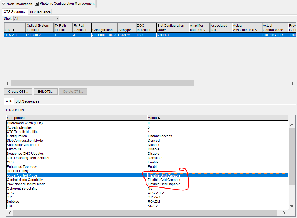Image resolution: width=297 pixels, height=218 pixels.
Task: Click the OTS table horizontal scrollbar thumb
Action: 103,83
